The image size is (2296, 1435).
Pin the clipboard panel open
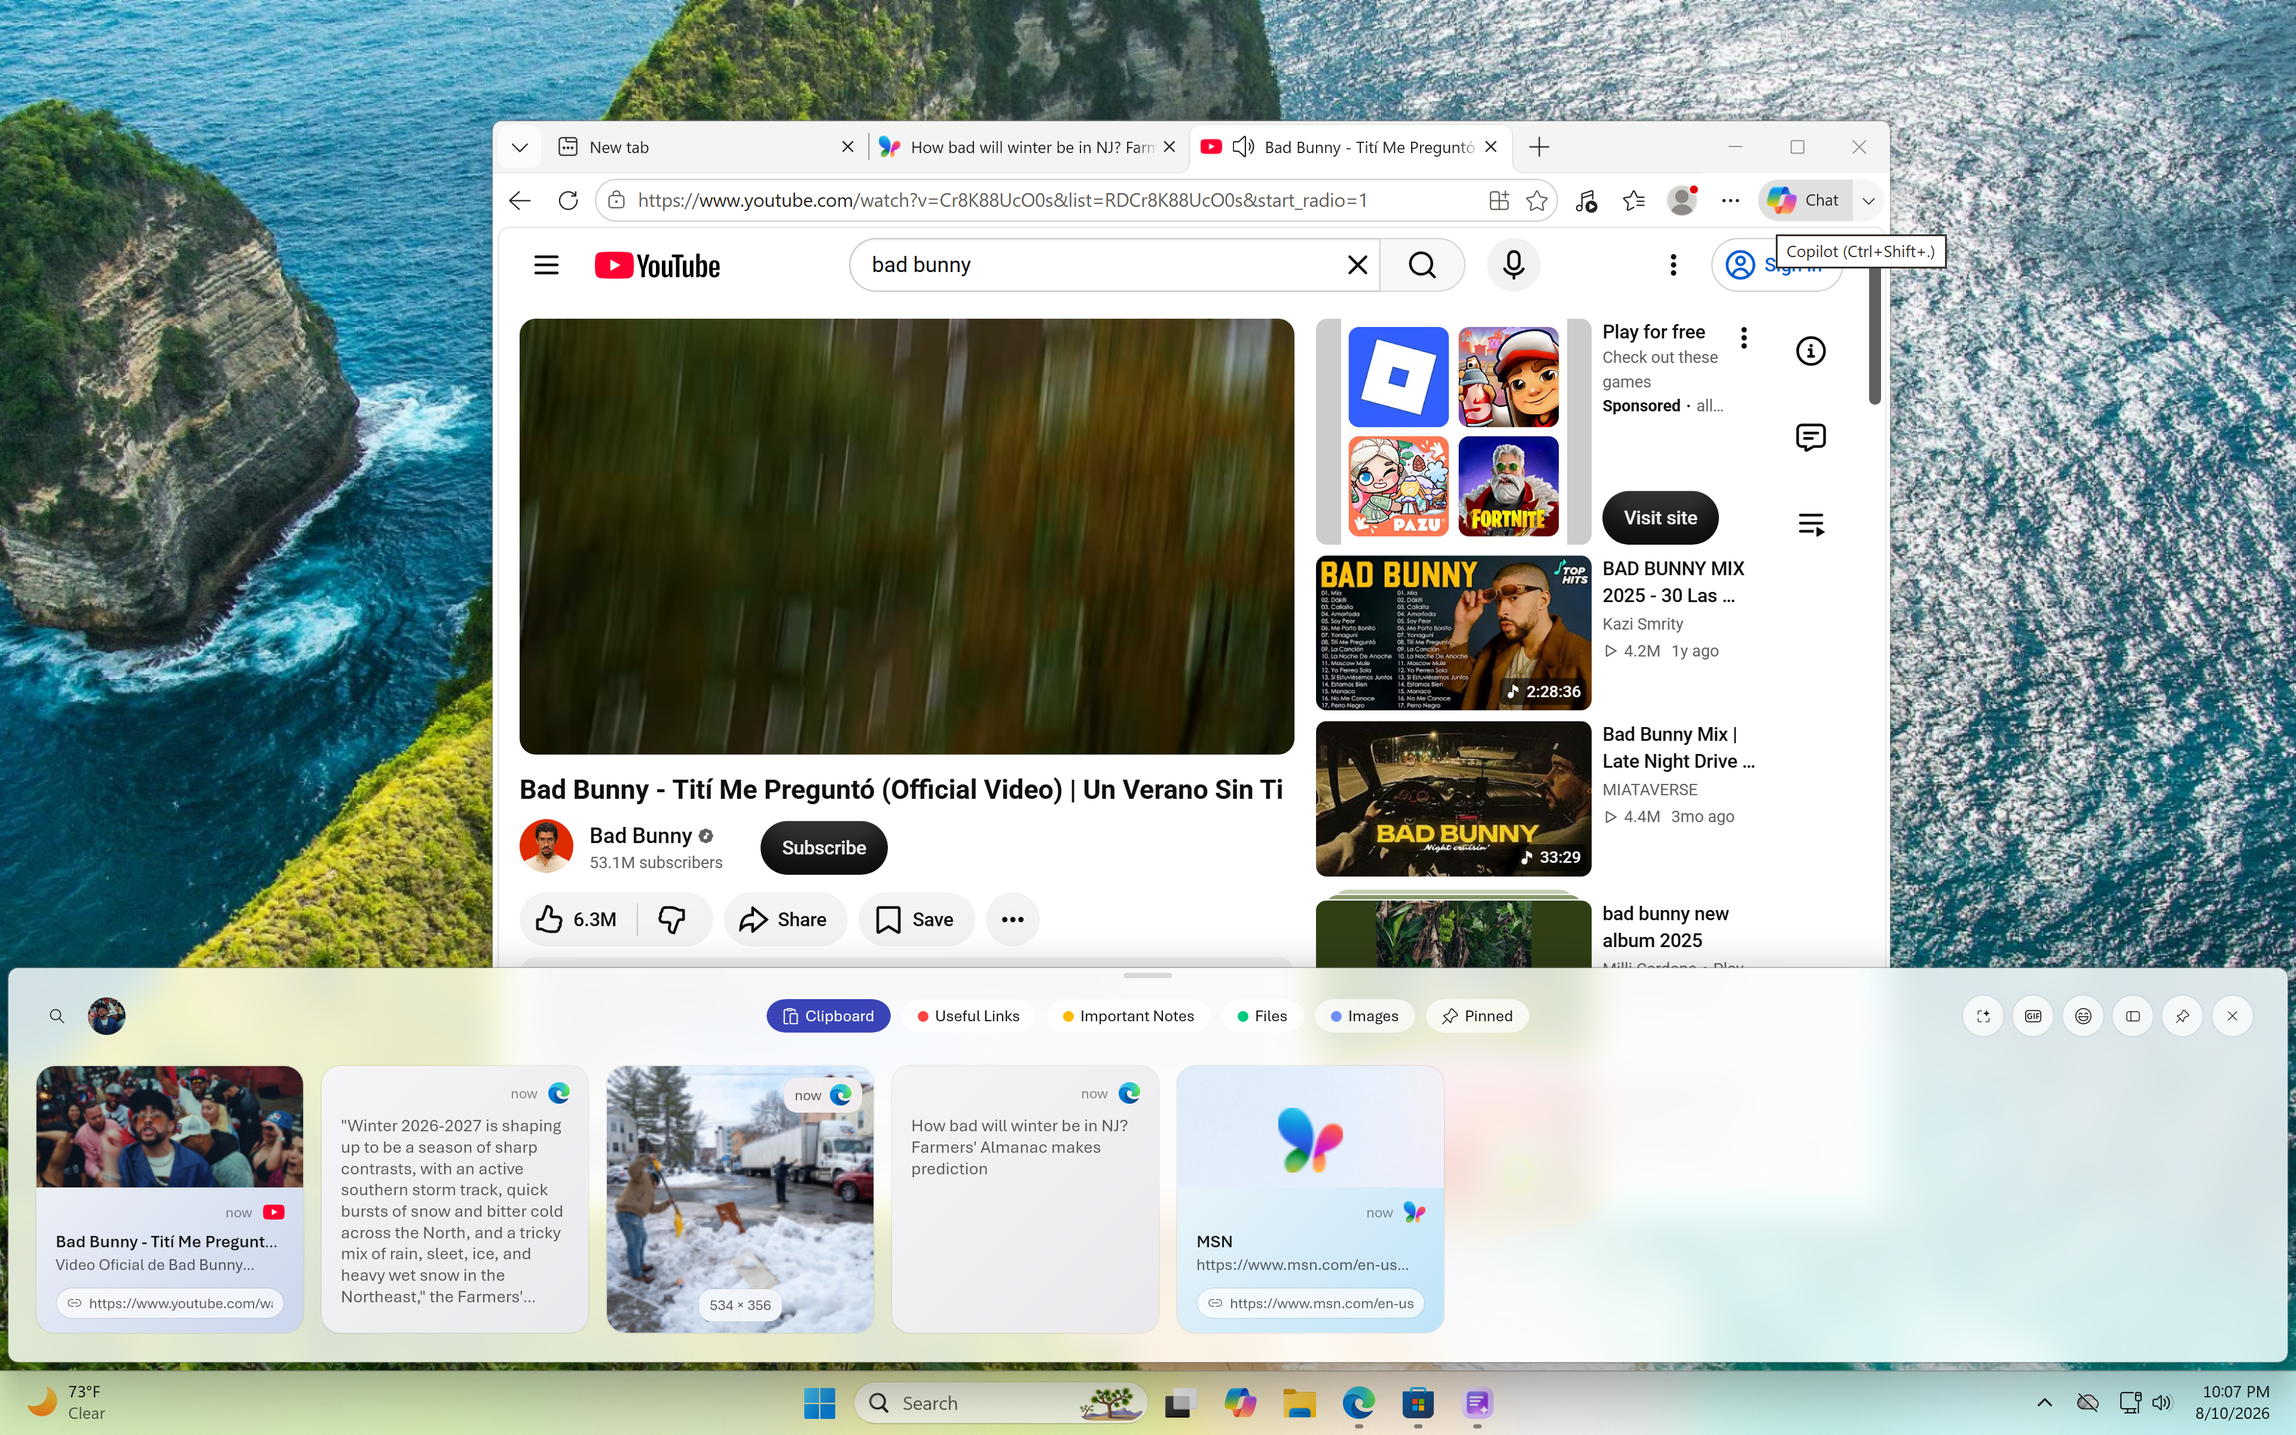2182,1016
